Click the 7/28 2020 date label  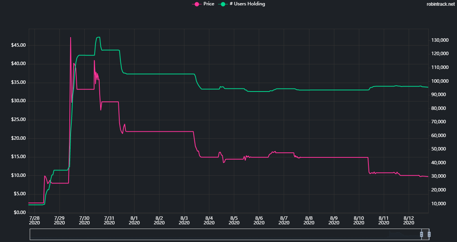pos(35,221)
